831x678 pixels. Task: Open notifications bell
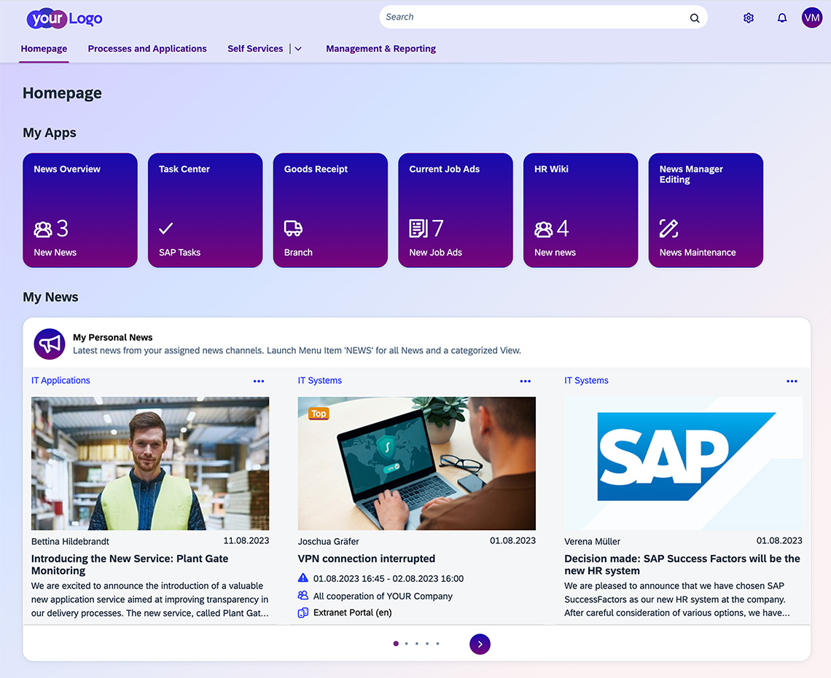coord(781,18)
